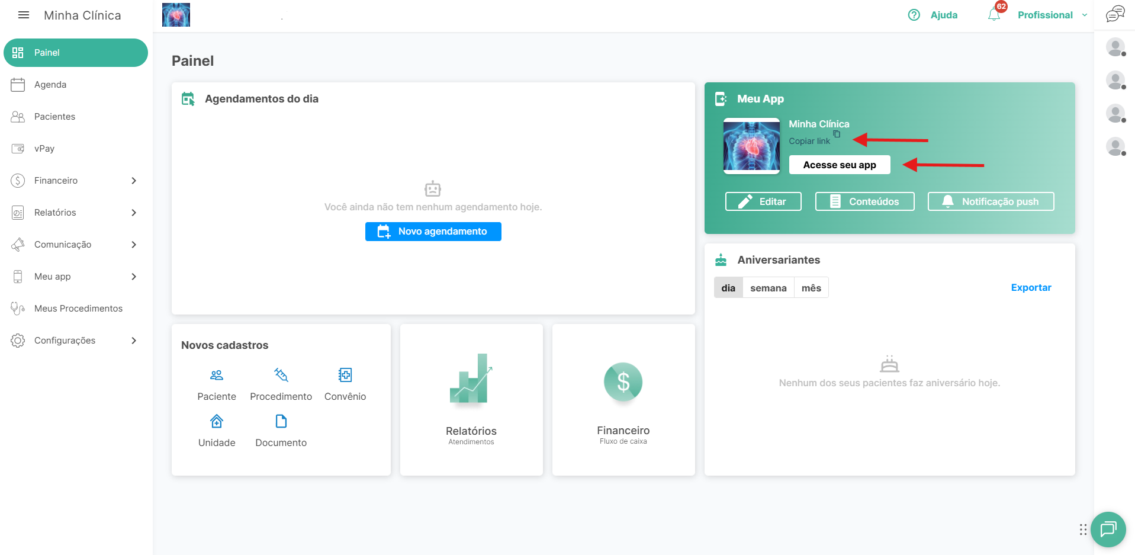Open the floating support chat bubble

(x=1108, y=529)
